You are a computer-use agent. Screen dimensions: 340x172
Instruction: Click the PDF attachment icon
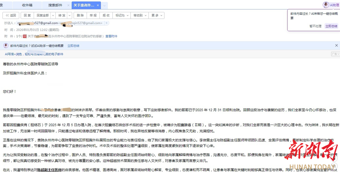25,36
